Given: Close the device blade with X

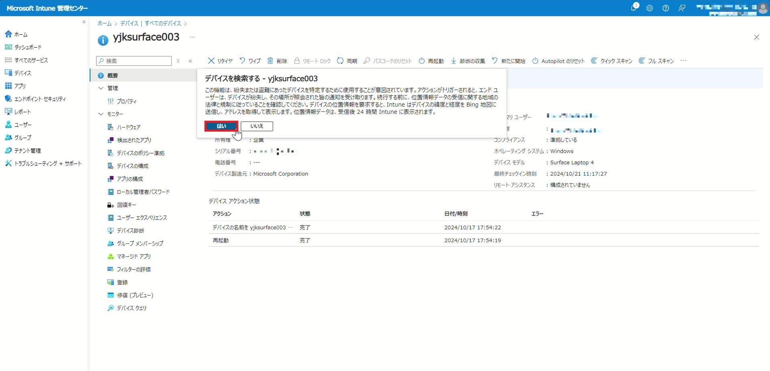Looking at the screenshot, I should point(757,37).
